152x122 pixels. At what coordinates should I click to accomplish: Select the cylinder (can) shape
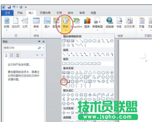coord(112,77)
